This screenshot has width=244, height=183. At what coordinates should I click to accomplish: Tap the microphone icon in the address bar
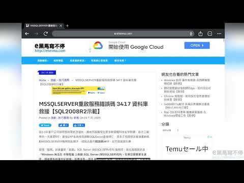191,34
